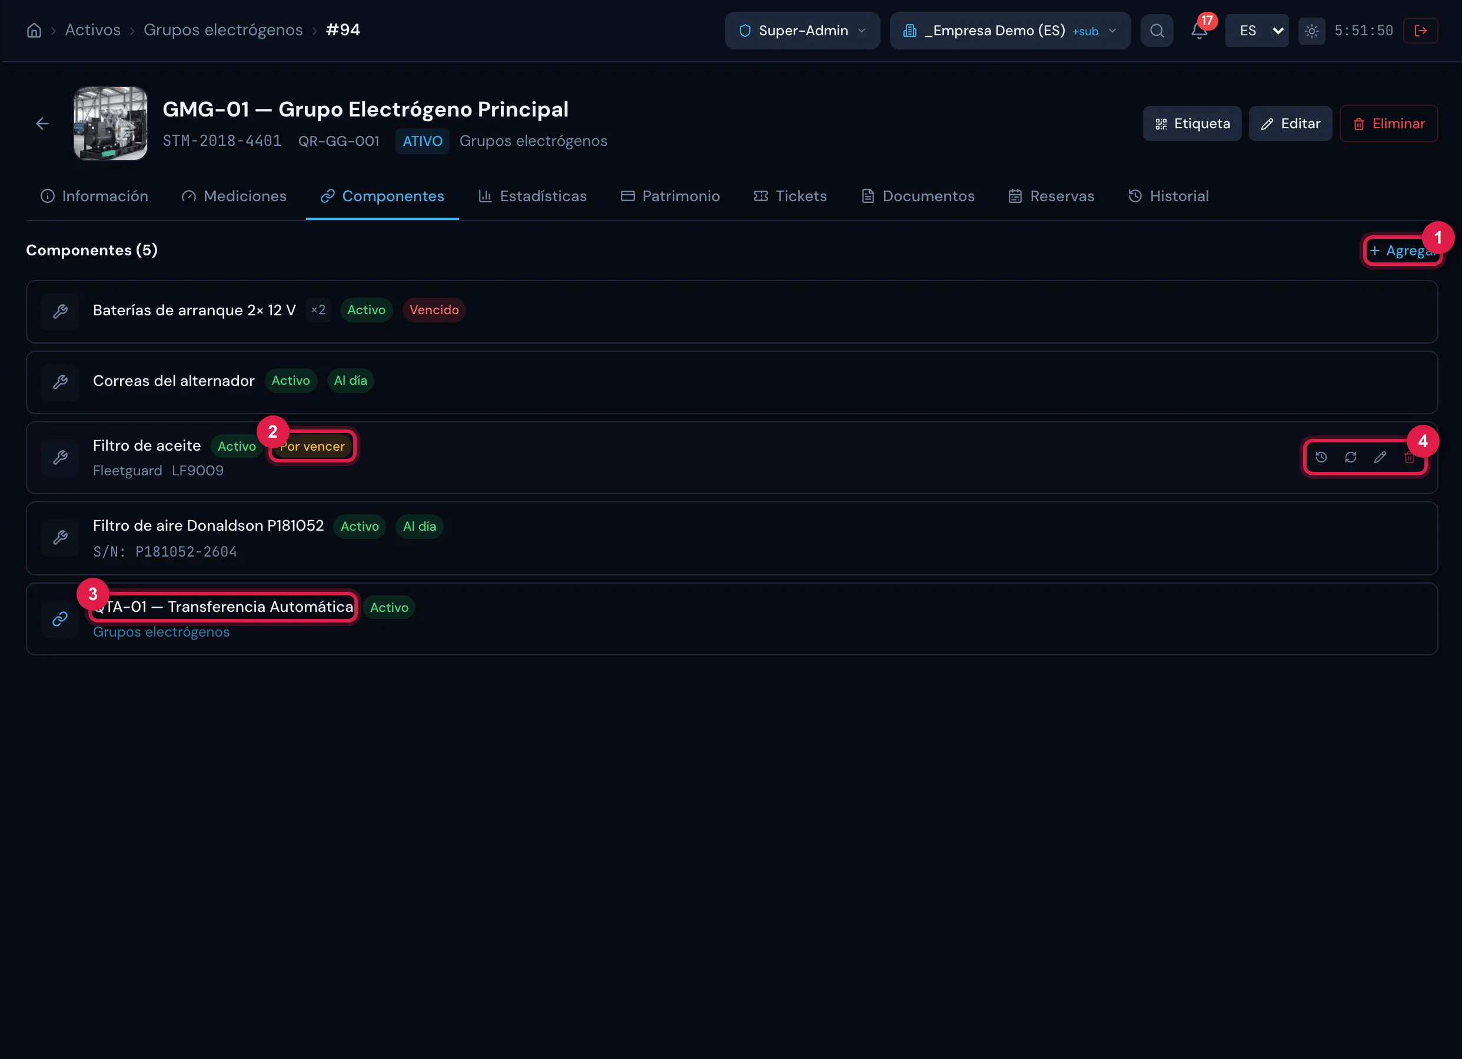Open the ES language dropdown
The height and width of the screenshot is (1059, 1462).
pos(1257,30)
